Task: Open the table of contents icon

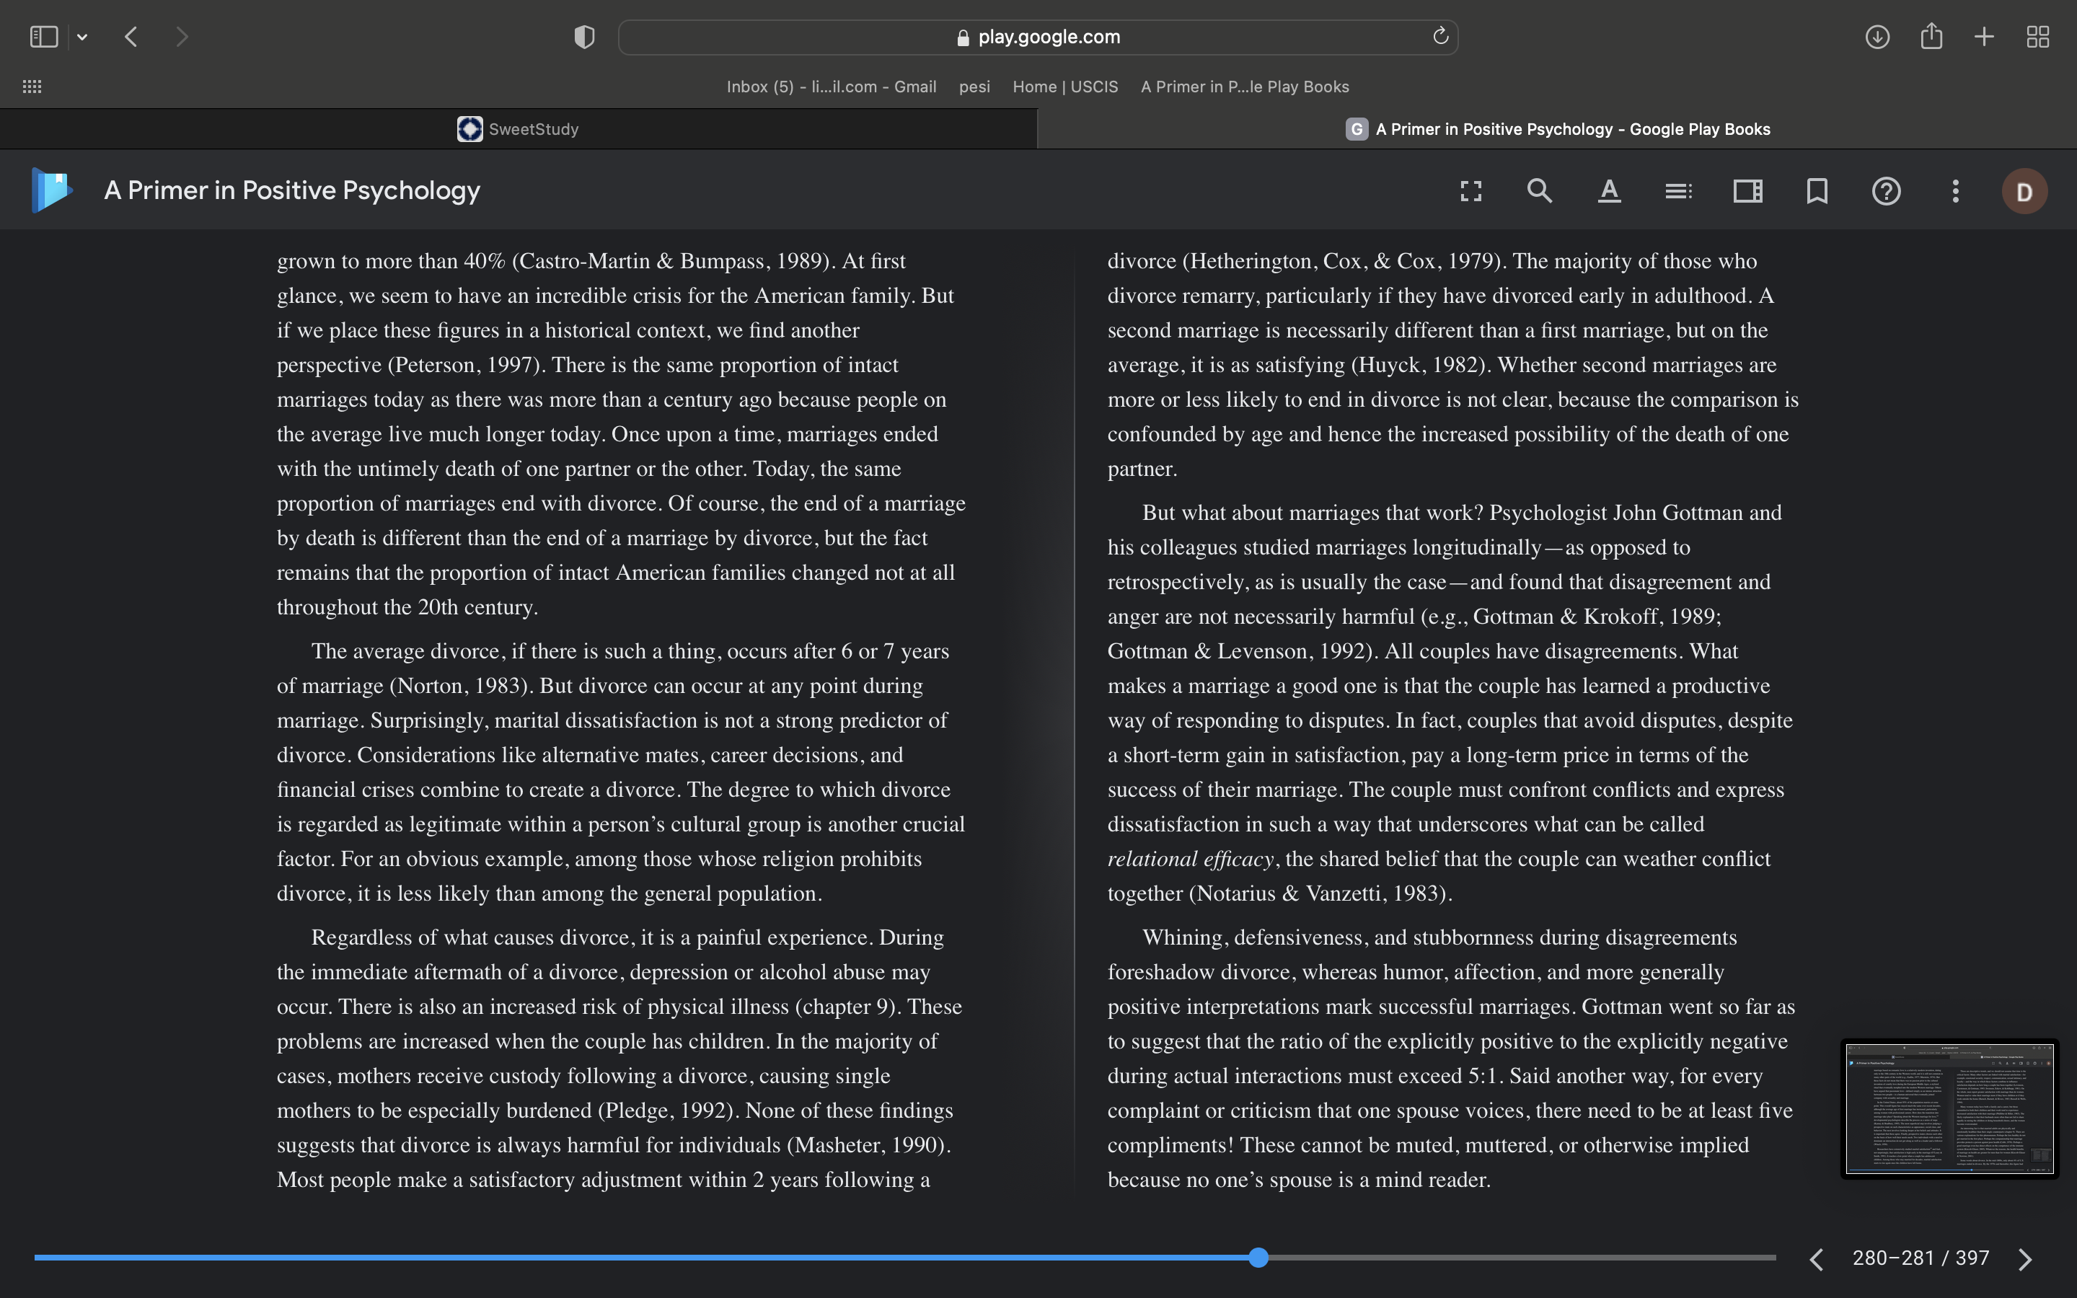Action: pos(1678,190)
